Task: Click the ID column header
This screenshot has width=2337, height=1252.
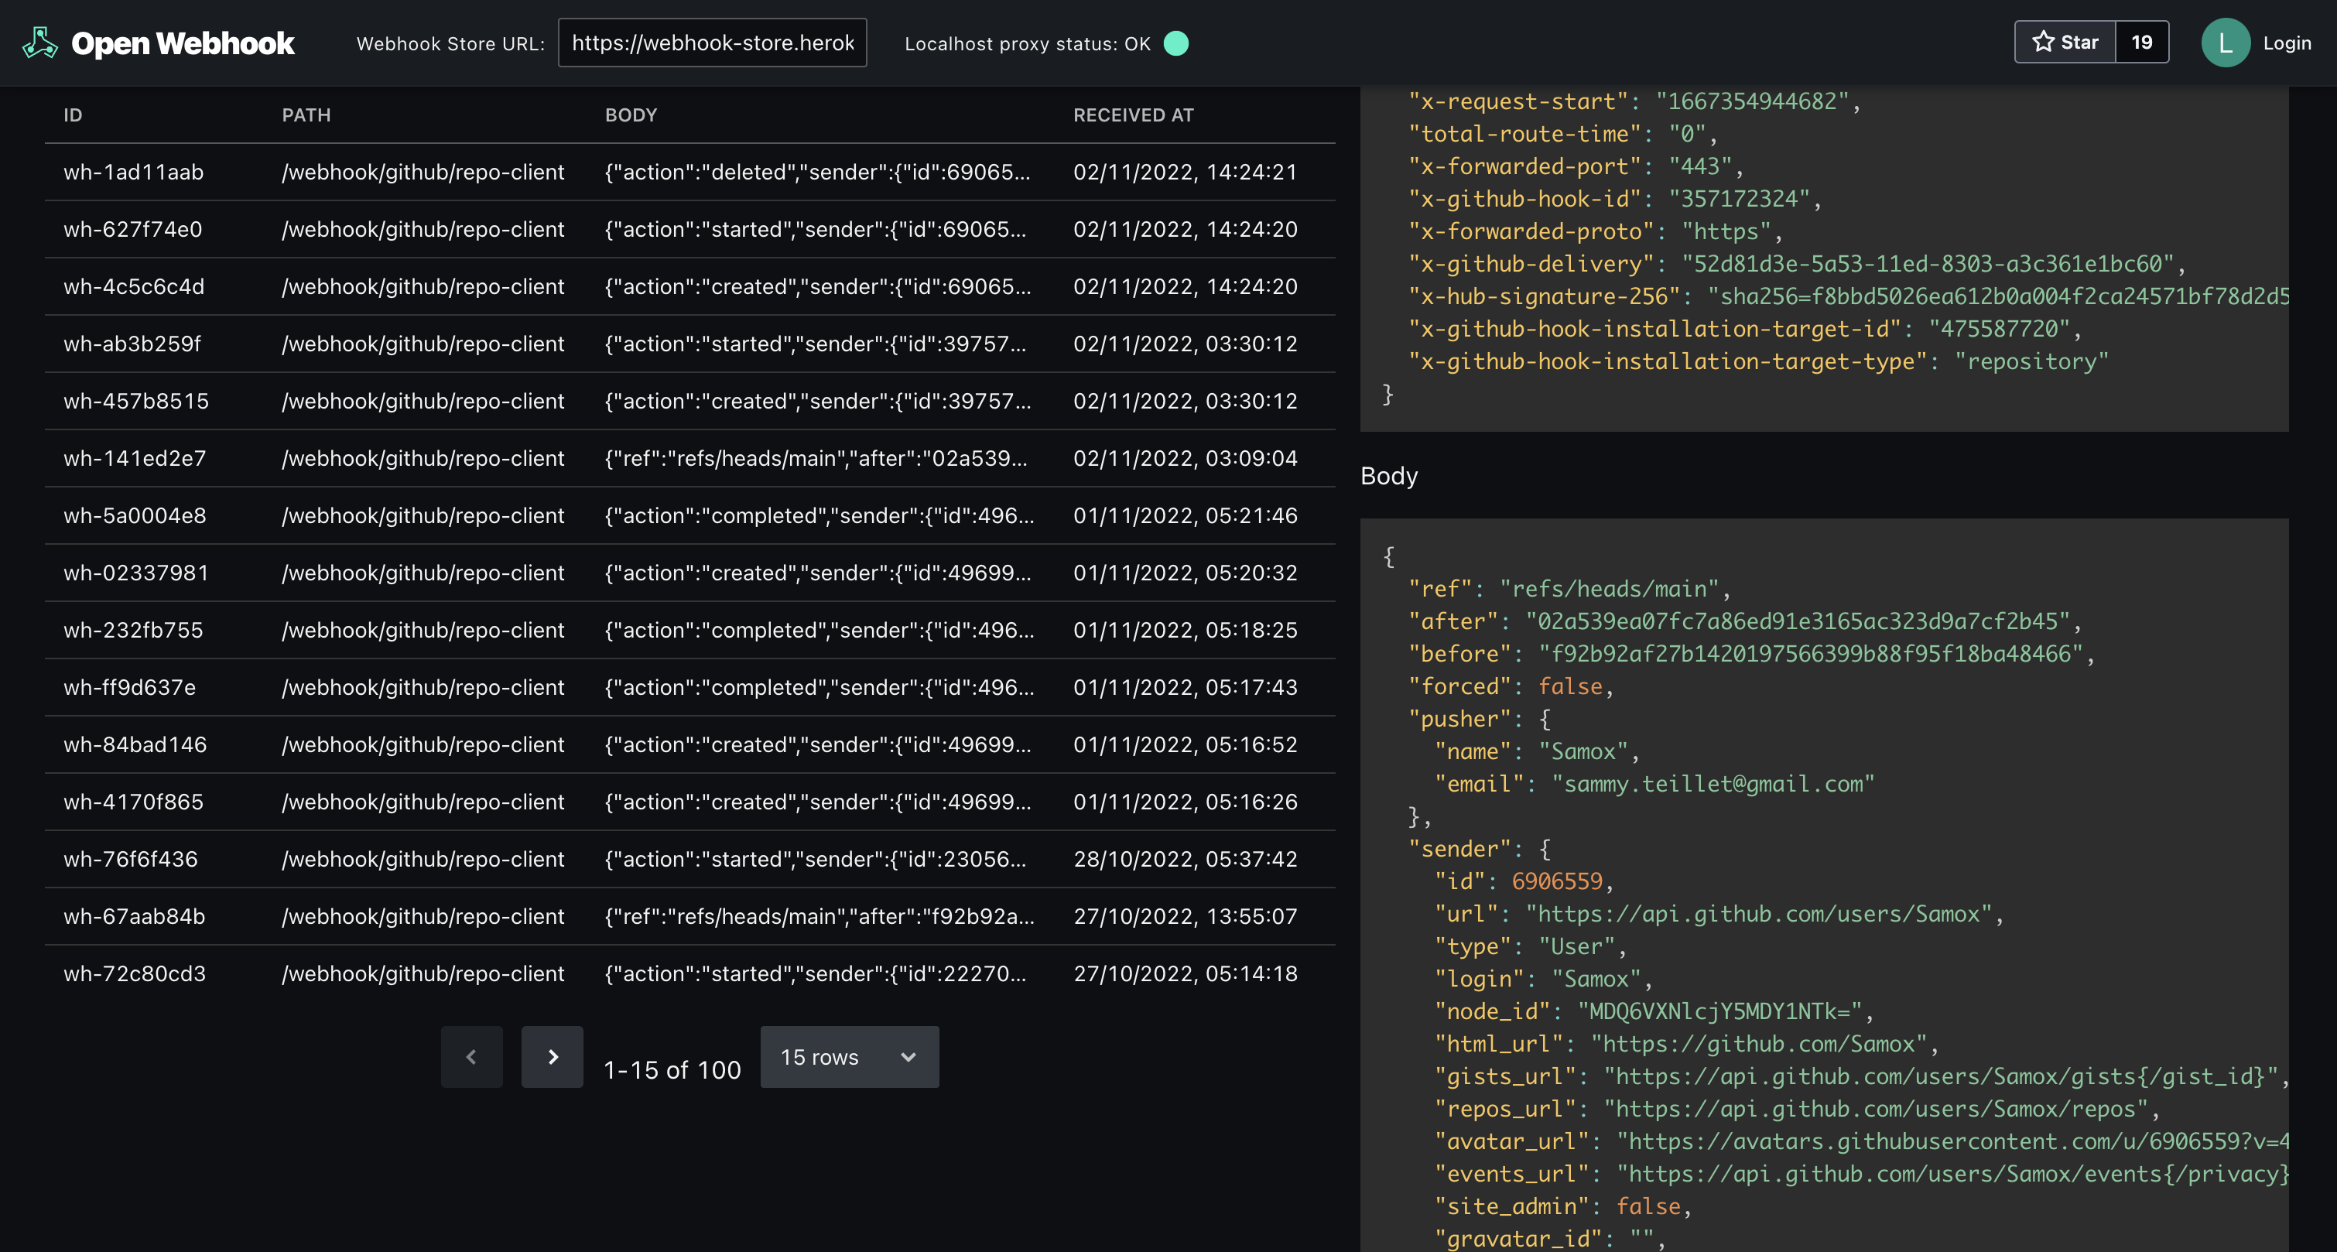Action: [73, 115]
